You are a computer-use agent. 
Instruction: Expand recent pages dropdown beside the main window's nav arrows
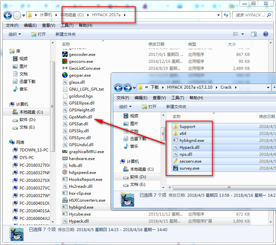coord(24,16)
